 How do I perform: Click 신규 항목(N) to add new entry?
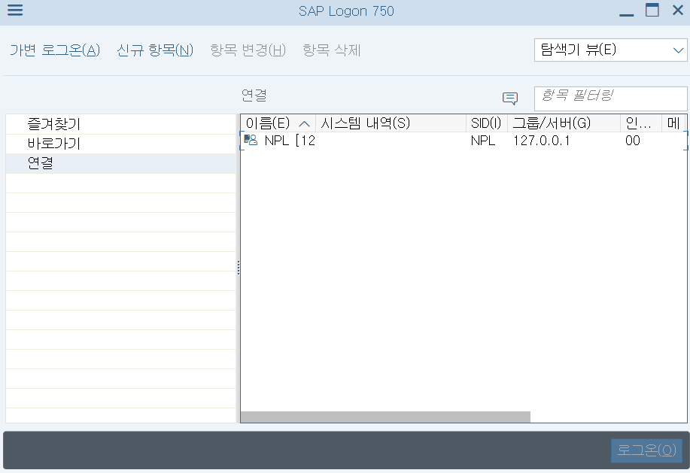pyautogui.click(x=155, y=50)
